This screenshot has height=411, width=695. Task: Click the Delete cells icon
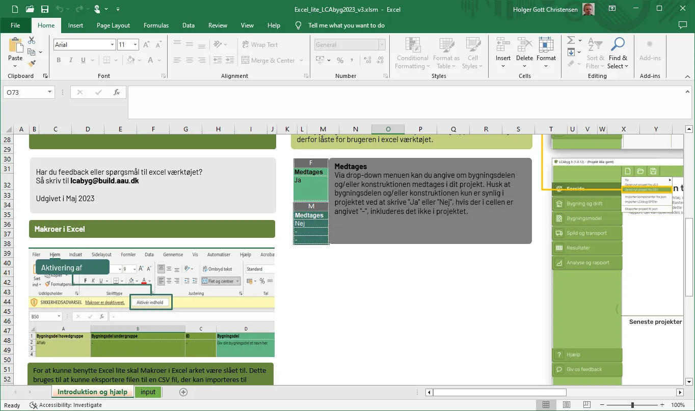pyautogui.click(x=524, y=45)
